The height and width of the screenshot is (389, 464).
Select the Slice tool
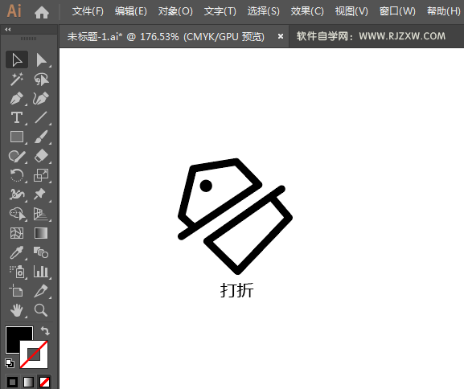pos(41,291)
